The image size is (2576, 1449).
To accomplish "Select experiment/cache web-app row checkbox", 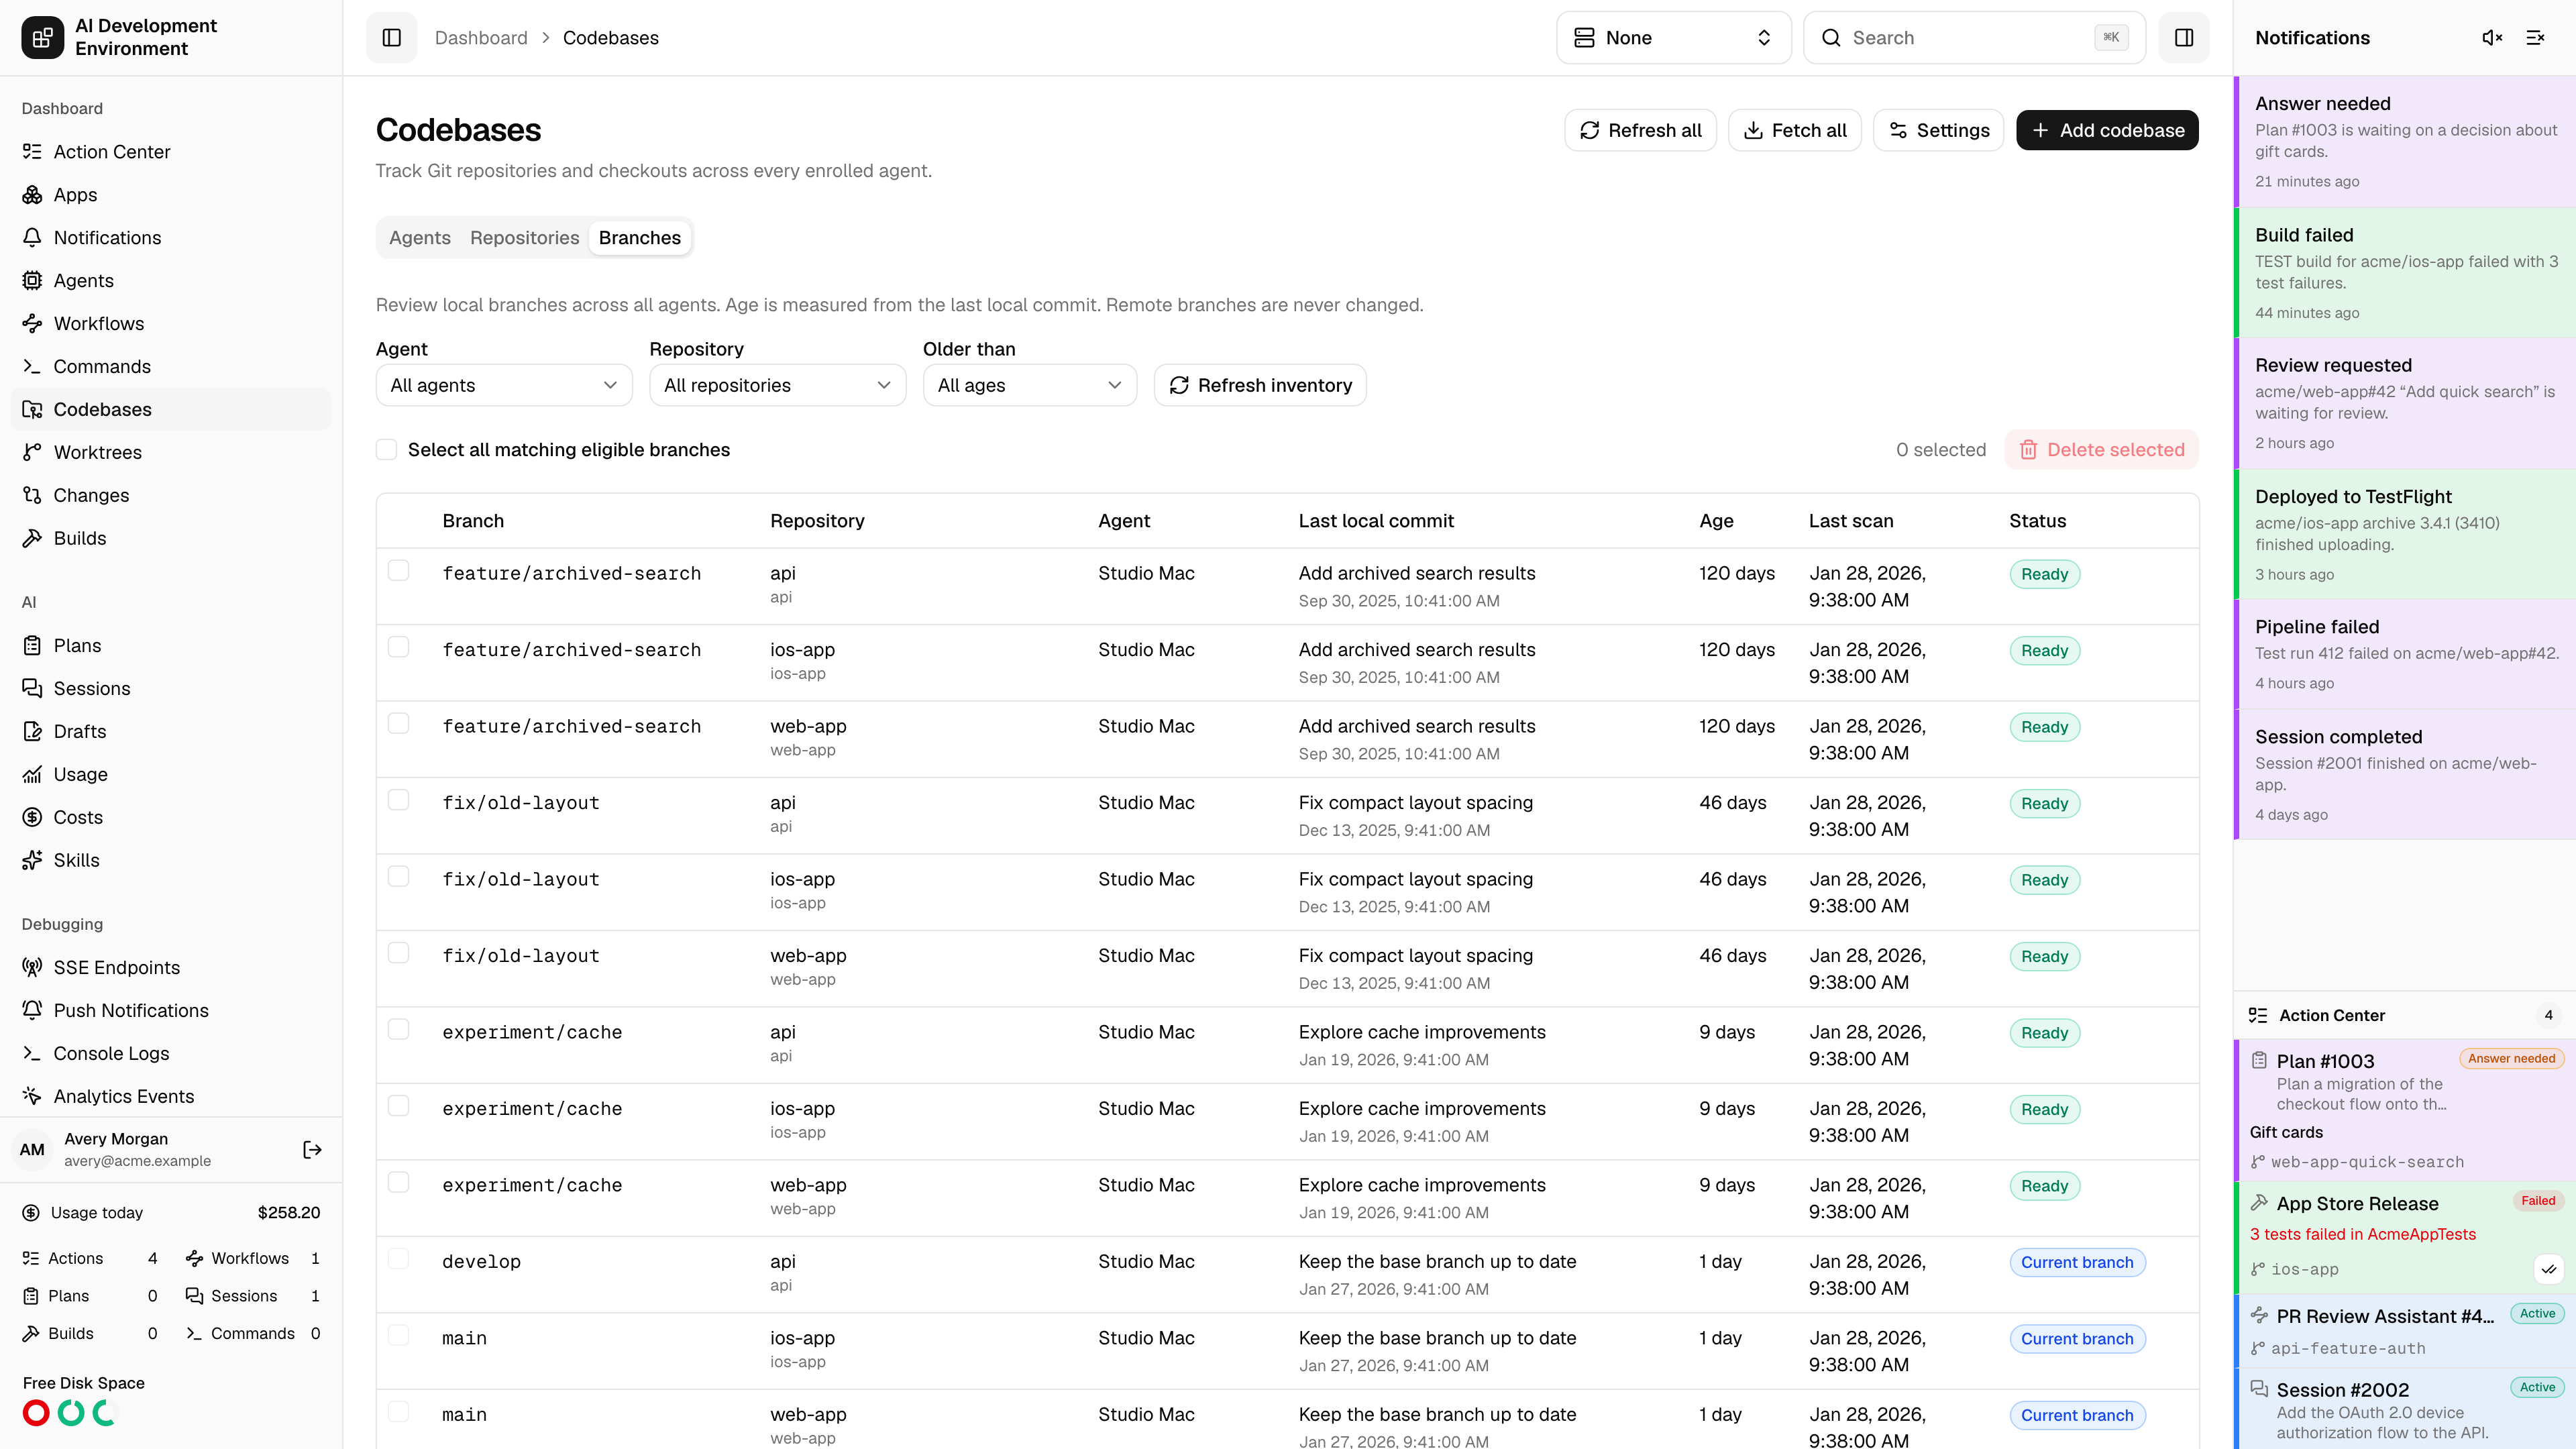I will coord(398,1183).
